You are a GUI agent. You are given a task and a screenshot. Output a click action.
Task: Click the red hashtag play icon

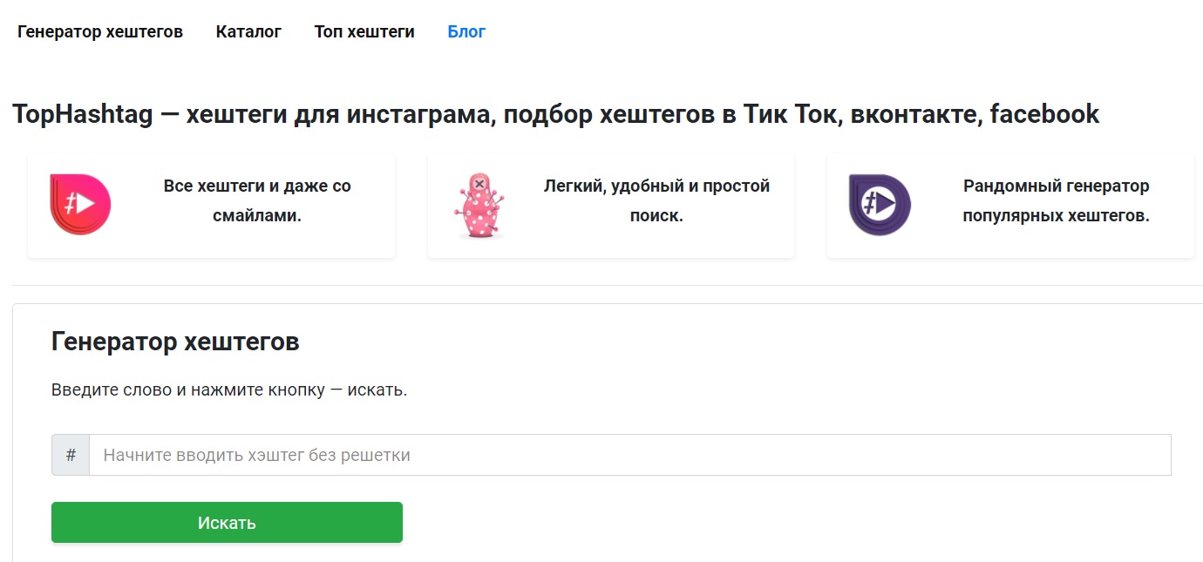tap(80, 205)
